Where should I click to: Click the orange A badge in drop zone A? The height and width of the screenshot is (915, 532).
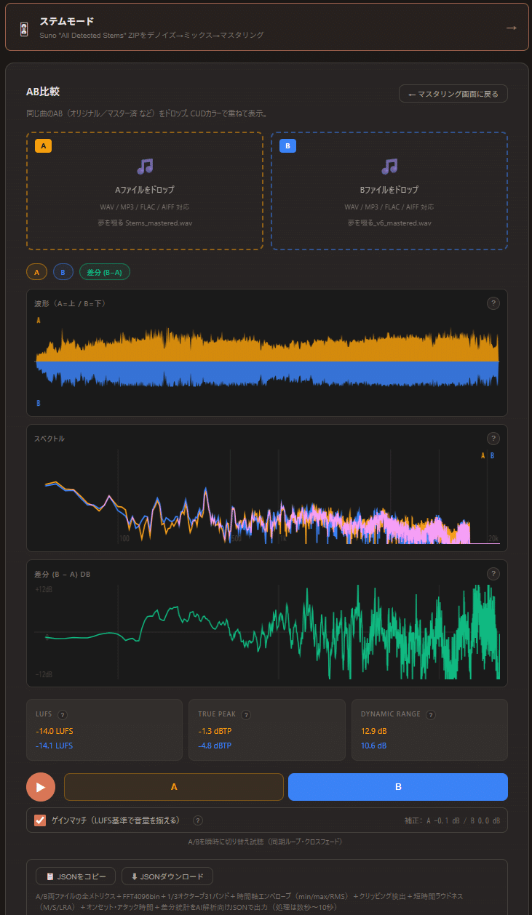click(x=43, y=146)
